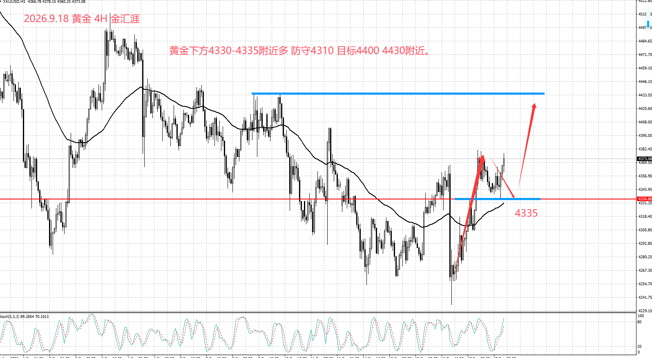This screenshot has height=358, width=652.
Task: Click the pink 4335 chart label
Action: [x=526, y=213]
